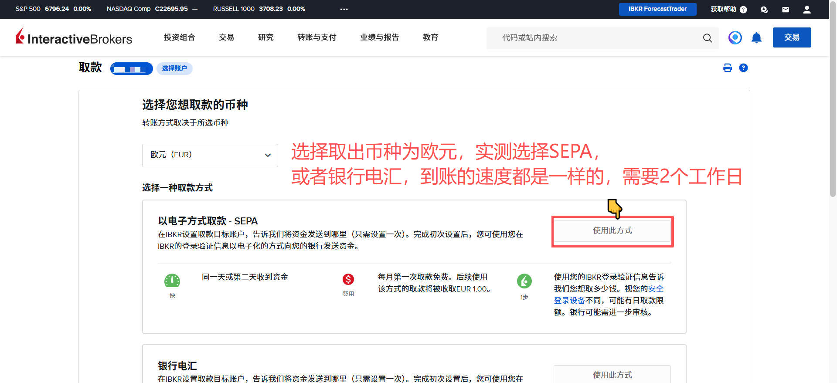Click the circular IBKR assistant icon
Image resolution: width=837 pixels, height=383 pixels.
click(x=735, y=38)
